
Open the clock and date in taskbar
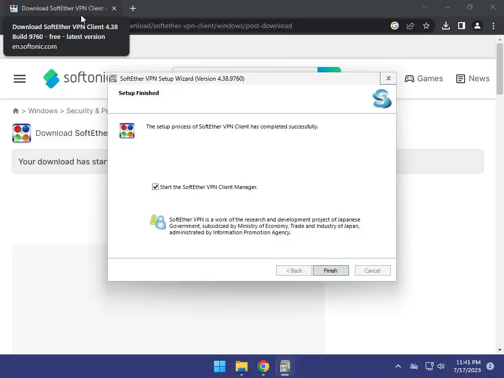click(468, 366)
